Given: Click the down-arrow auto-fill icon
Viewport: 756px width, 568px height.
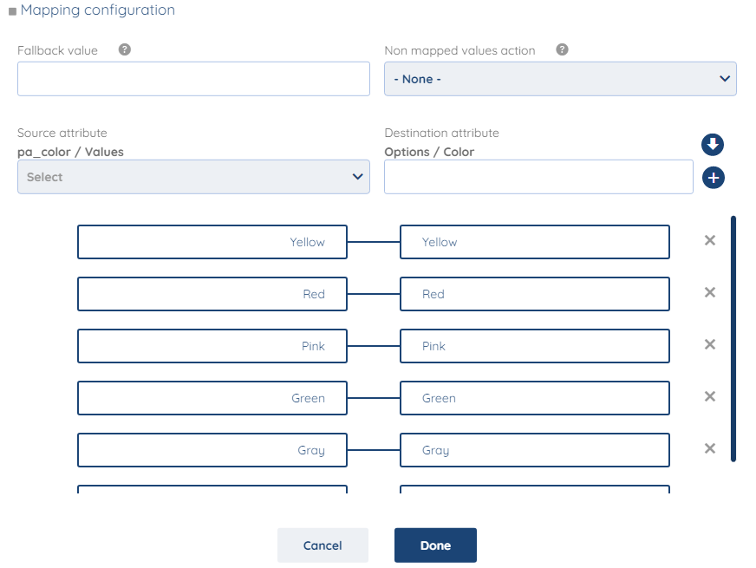Looking at the screenshot, I should 713,145.
